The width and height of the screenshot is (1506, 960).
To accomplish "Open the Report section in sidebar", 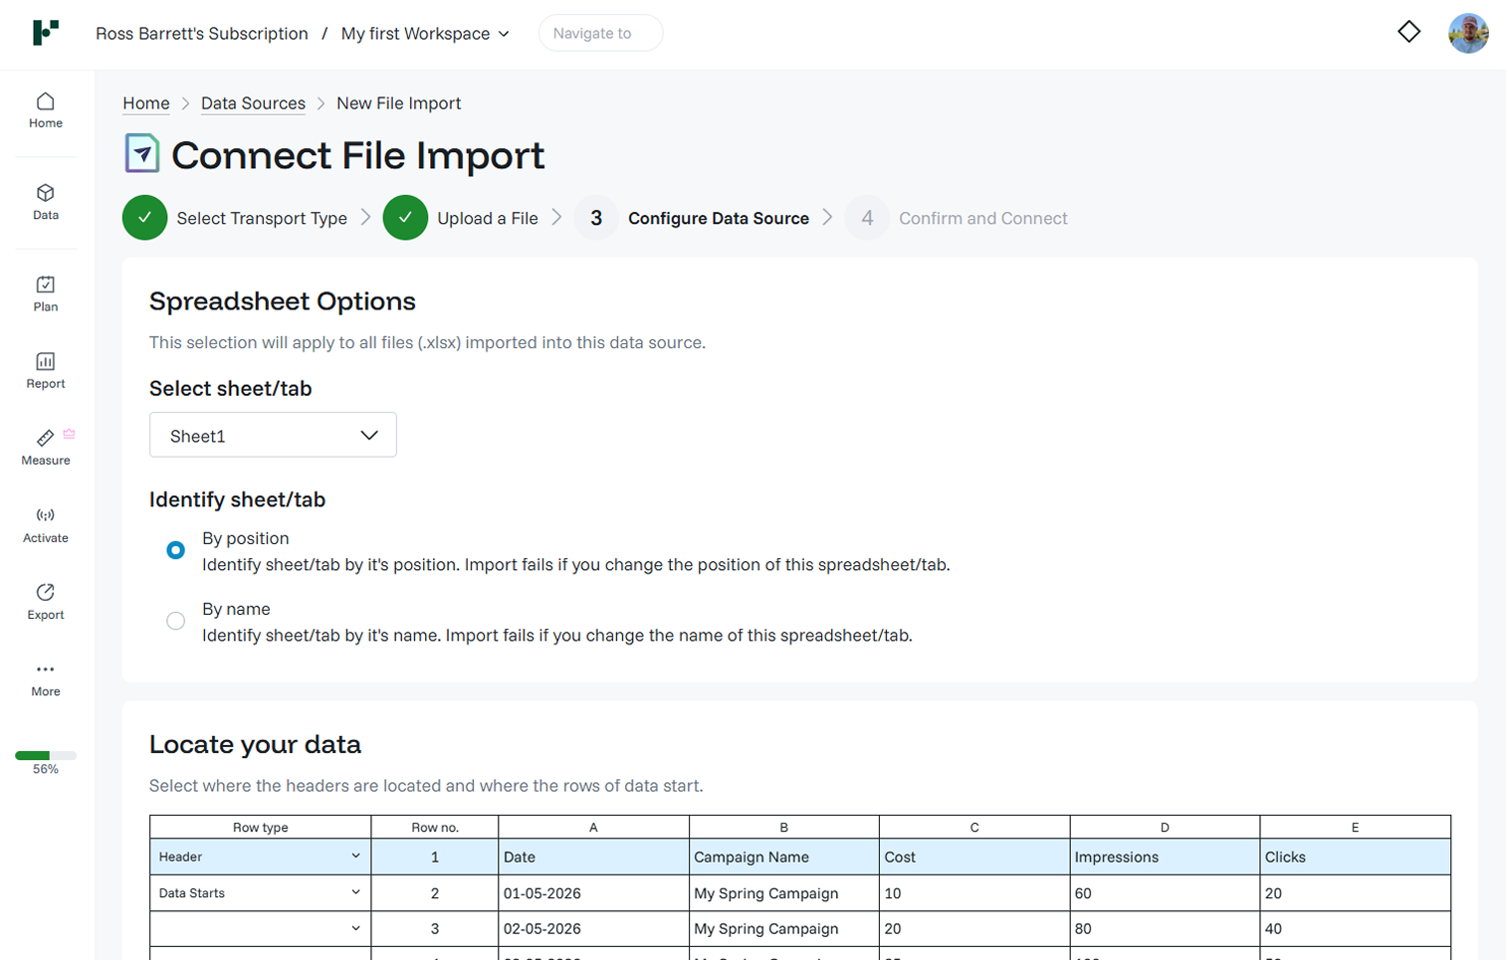I will (x=46, y=370).
